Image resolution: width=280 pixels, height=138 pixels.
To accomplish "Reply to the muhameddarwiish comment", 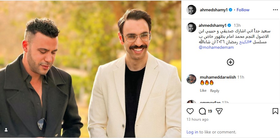I will [x=215, y=90].
